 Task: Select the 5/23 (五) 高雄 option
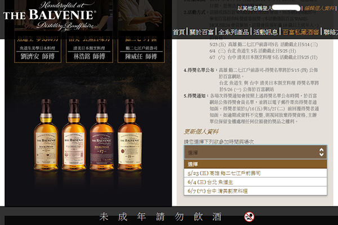pos(255,173)
